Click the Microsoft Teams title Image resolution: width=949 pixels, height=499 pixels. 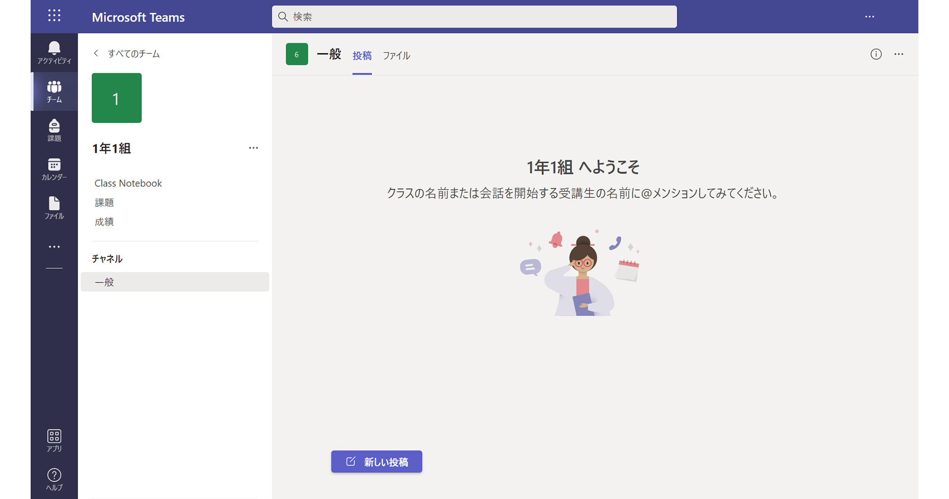pos(138,17)
